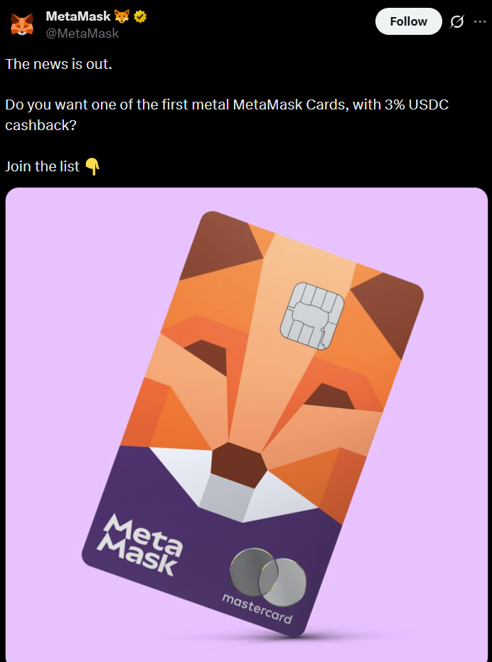Click the "Join the list" text
492x662 pixels.
click(42, 167)
